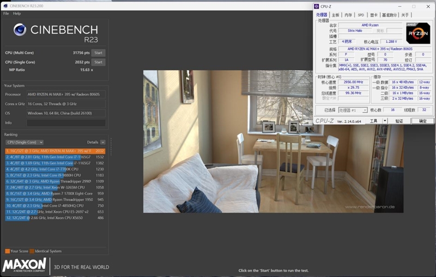The width and height of the screenshot is (436, 277).
Task: Open the File menu
Action: [6, 13]
